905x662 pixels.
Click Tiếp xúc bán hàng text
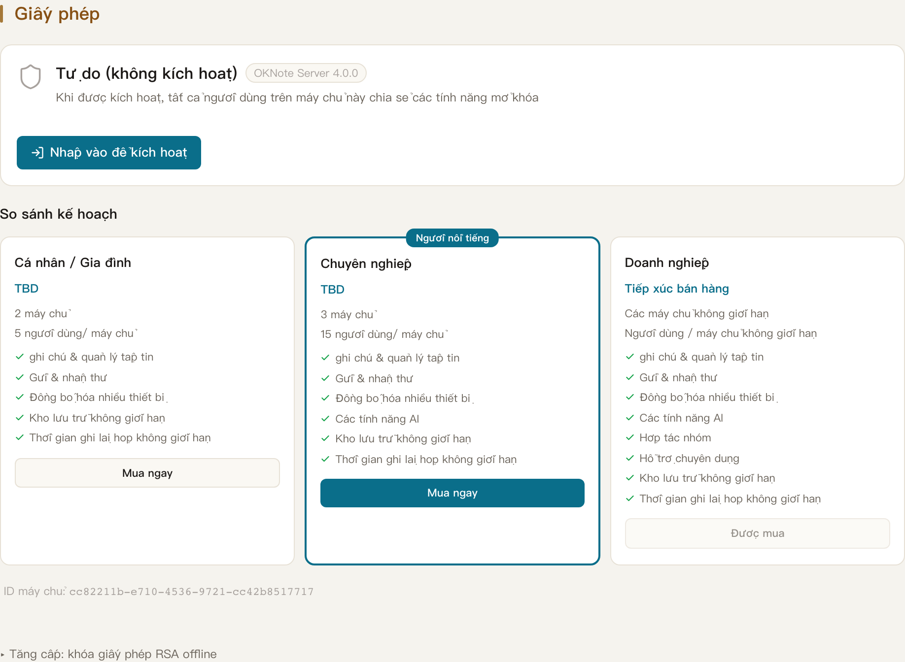point(677,289)
